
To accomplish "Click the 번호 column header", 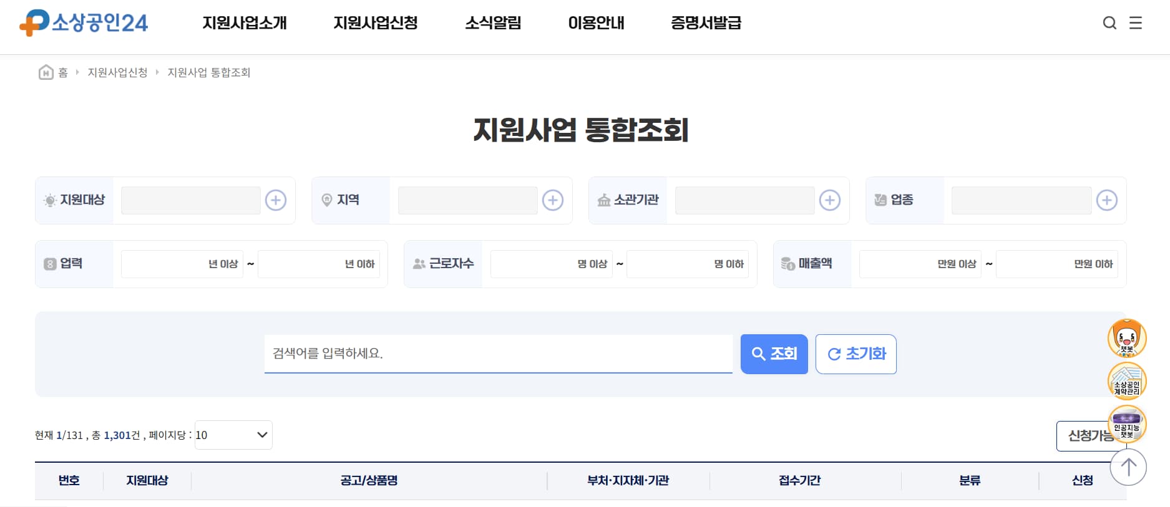I will (x=69, y=480).
